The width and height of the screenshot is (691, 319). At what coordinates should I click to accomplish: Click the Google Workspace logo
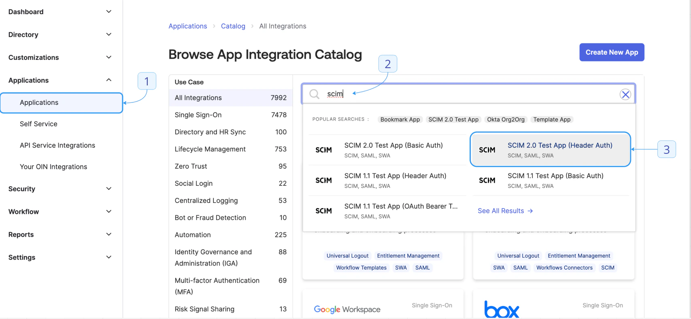click(x=347, y=309)
